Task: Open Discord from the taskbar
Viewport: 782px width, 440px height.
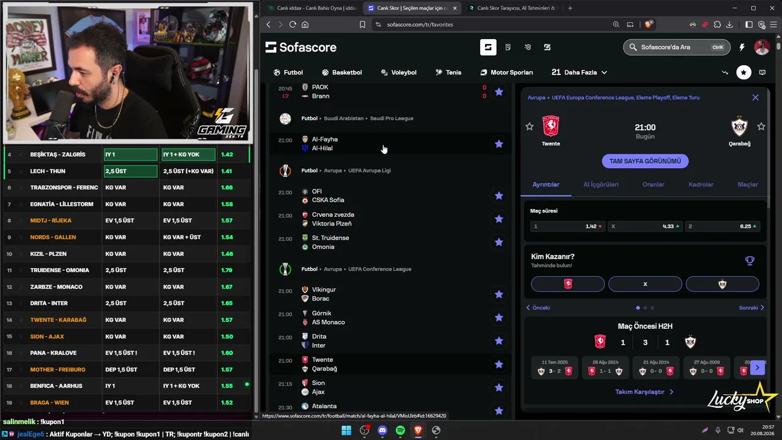Action: pos(382,430)
